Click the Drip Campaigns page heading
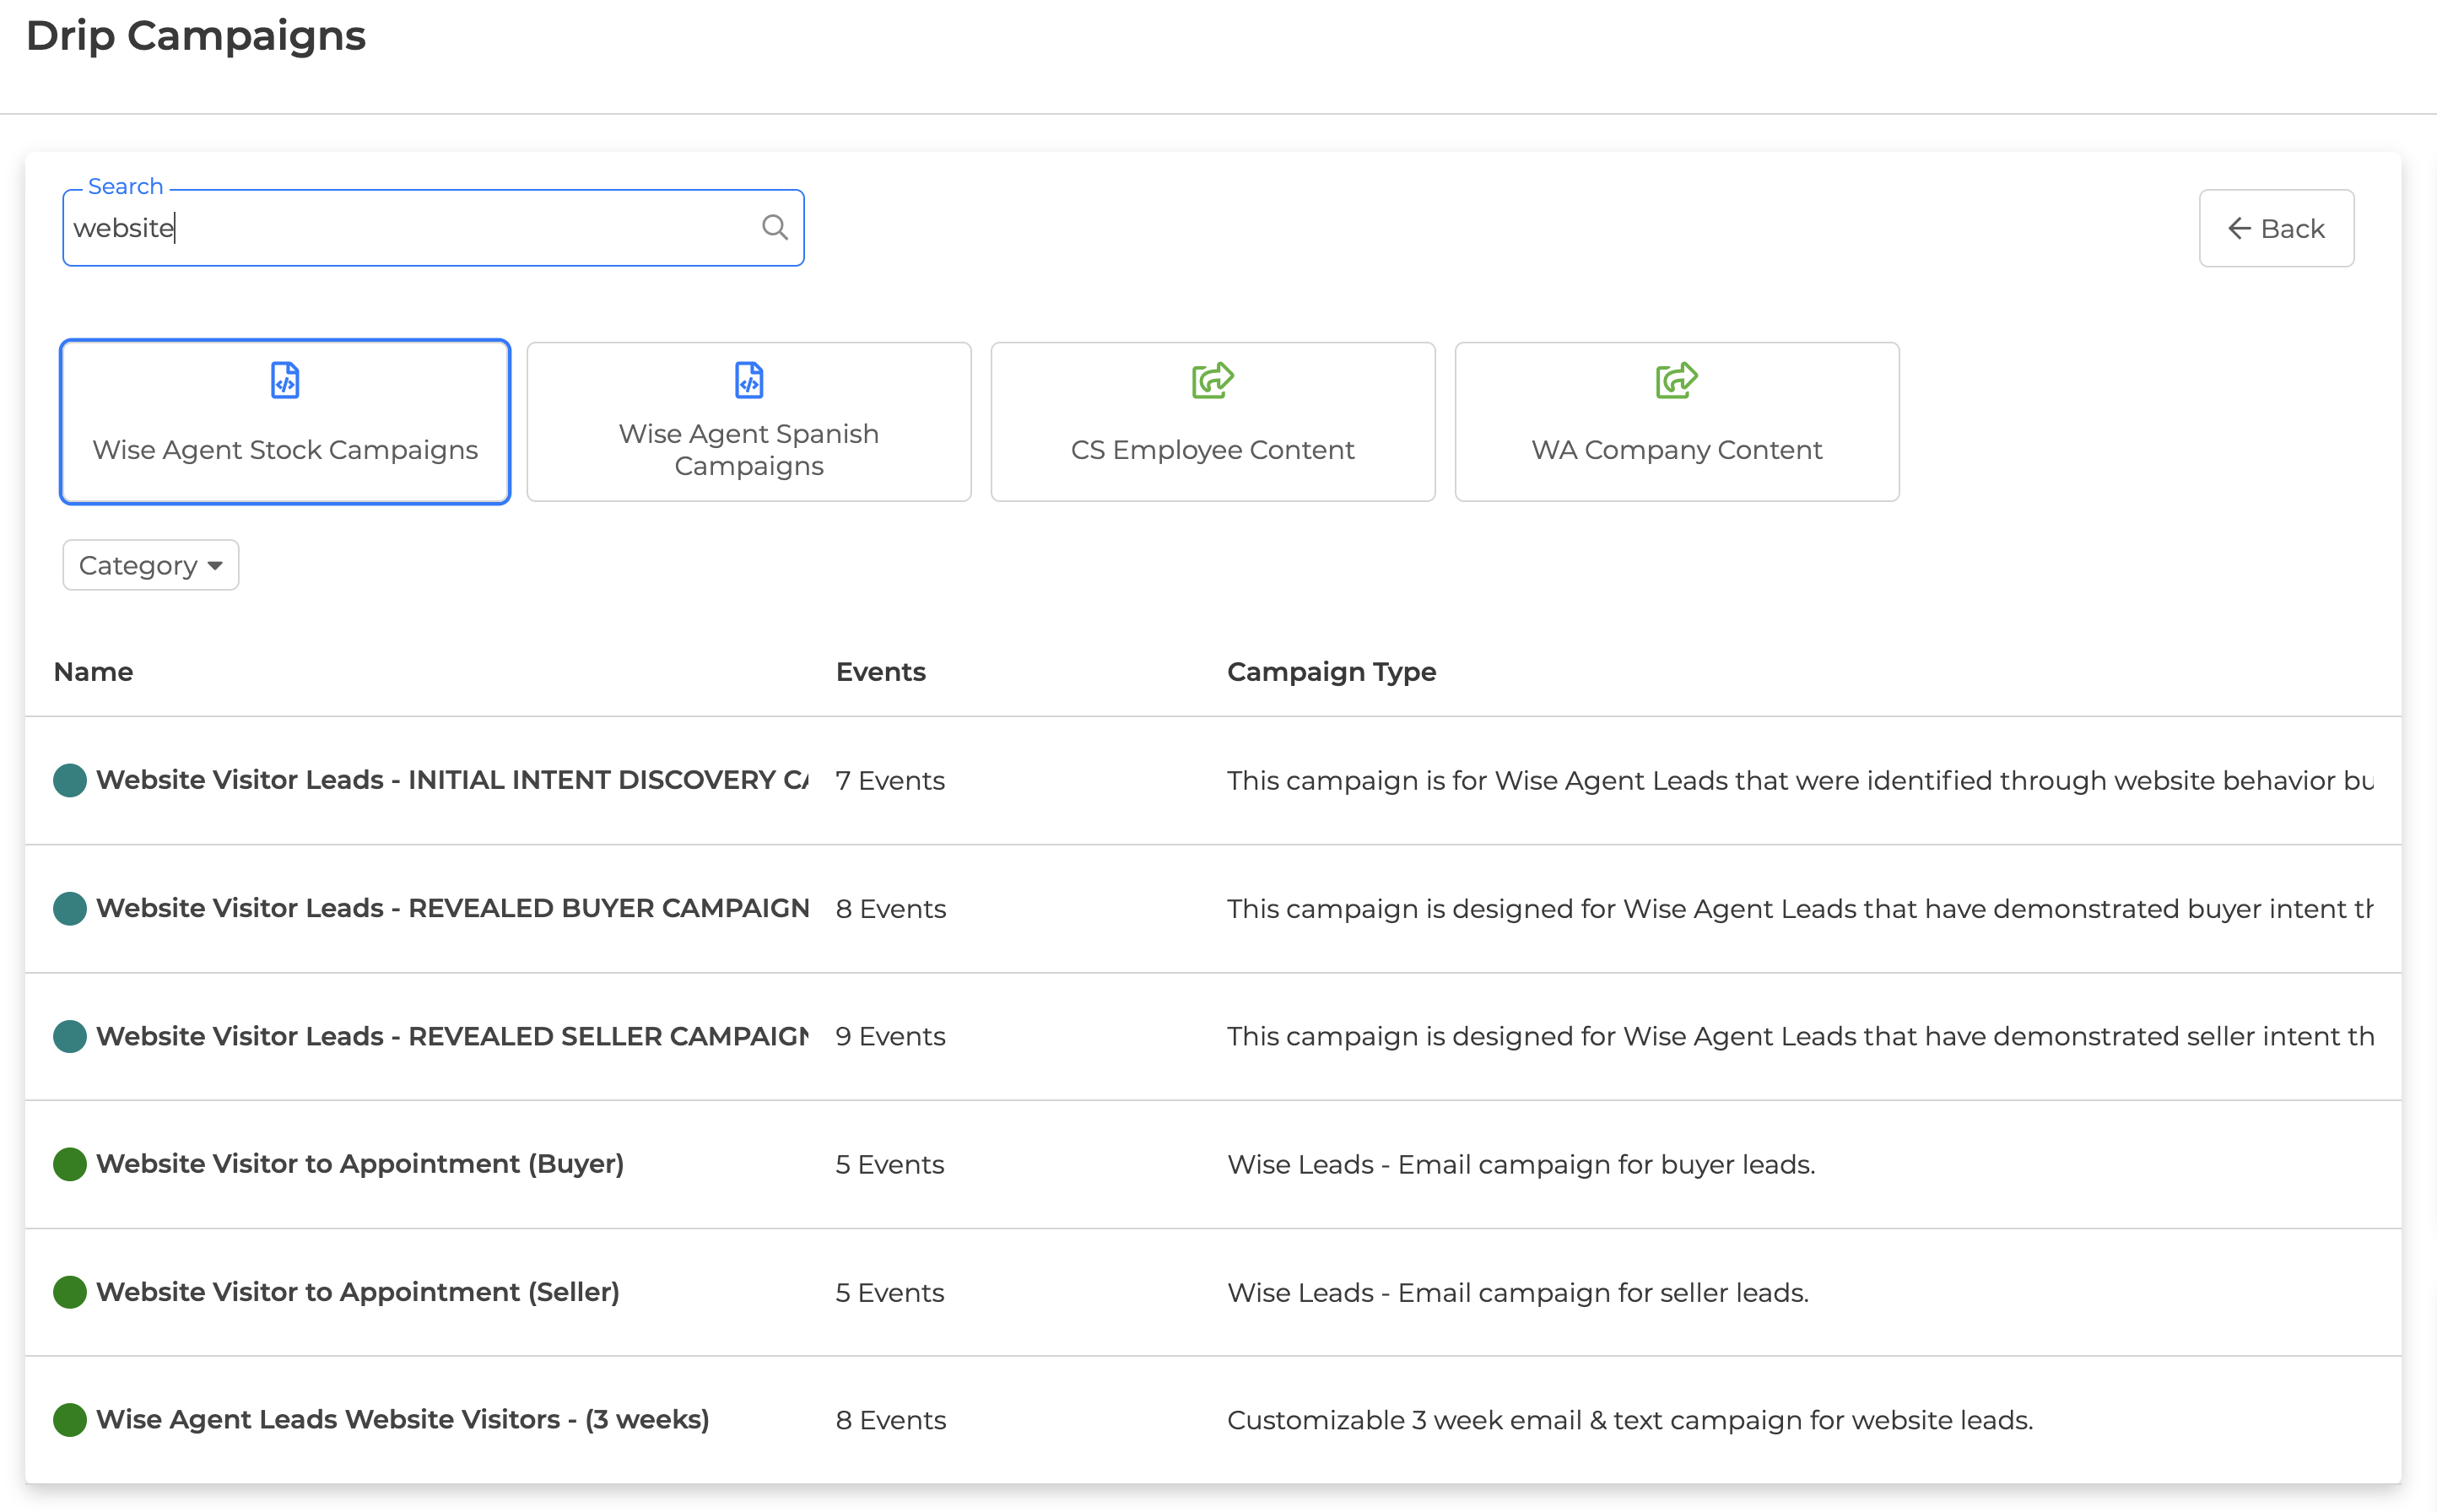 coord(196,36)
